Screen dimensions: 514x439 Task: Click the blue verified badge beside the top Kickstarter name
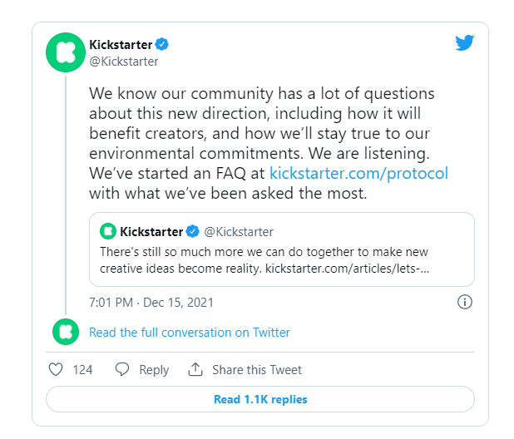pyautogui.click(x=165, y=45)
